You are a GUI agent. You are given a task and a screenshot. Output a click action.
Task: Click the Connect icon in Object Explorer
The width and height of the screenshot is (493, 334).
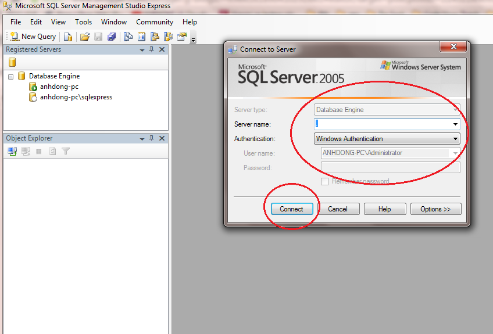coord(12,152)
